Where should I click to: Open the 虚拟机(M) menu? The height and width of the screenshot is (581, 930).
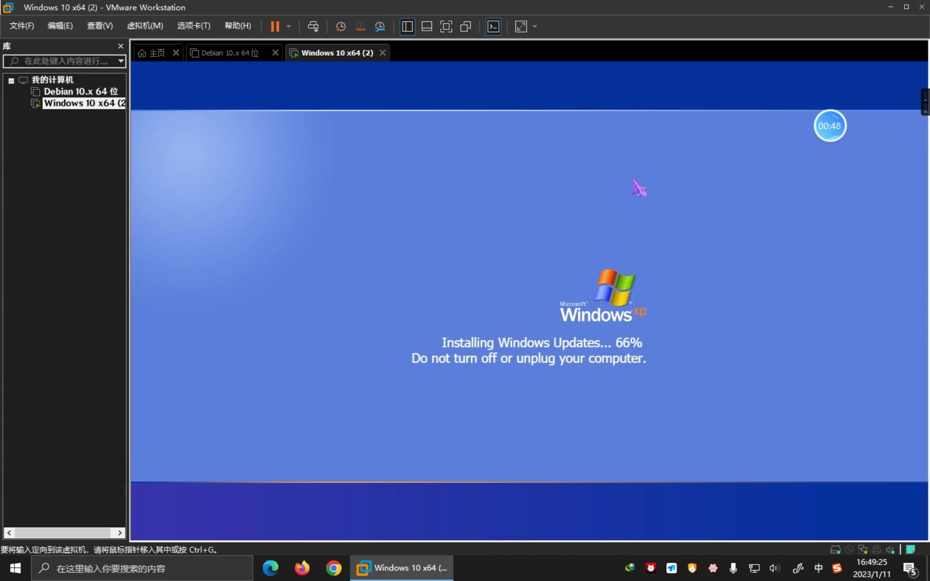(145, 25)
